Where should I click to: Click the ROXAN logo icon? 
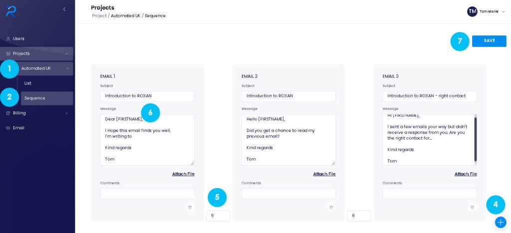tap(10, 11)
